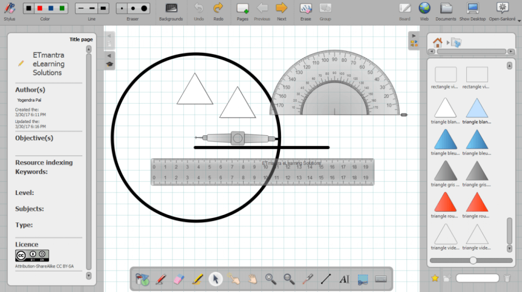Click the Erase page button
Viewport: 522px width, 292px height.
pos(306,11)
